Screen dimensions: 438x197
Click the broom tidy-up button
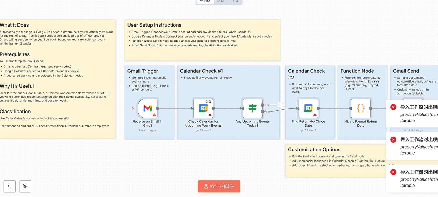[25, 186]
